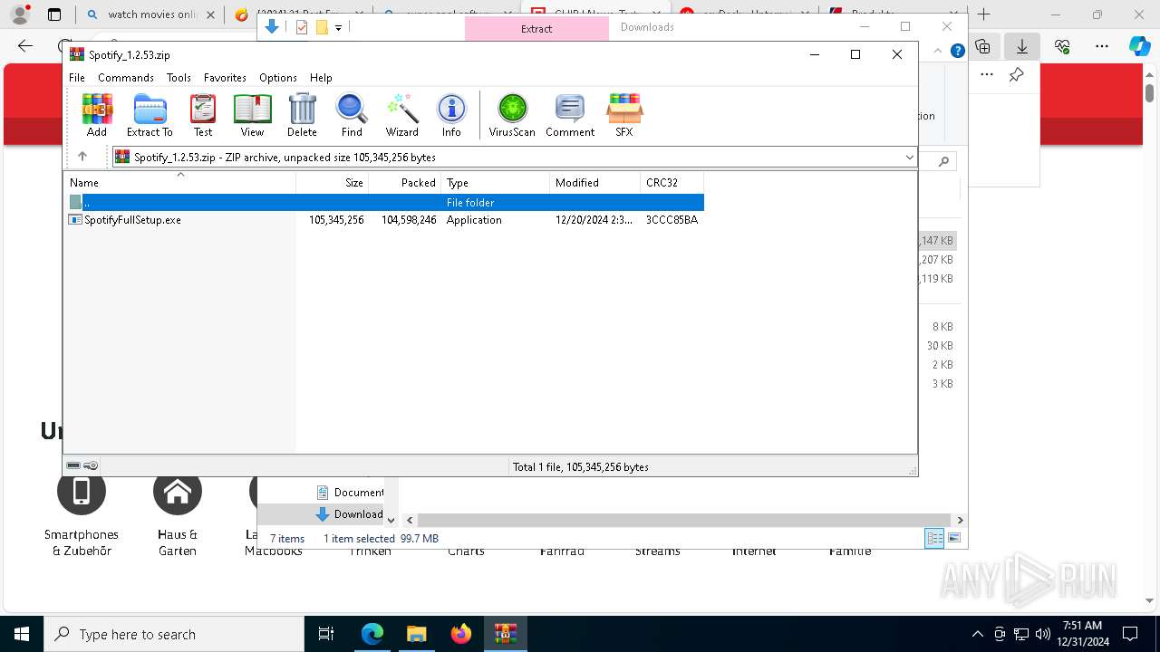The width and height of the screenshot is (1160, 652).
Task: Sort by Size column header
Action: click(333, 183)
